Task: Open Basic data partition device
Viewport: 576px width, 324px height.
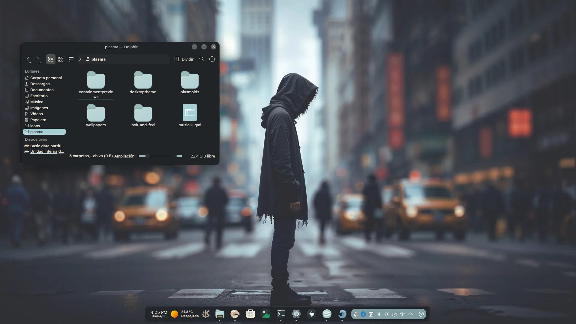Action: [x=44, y=146]
